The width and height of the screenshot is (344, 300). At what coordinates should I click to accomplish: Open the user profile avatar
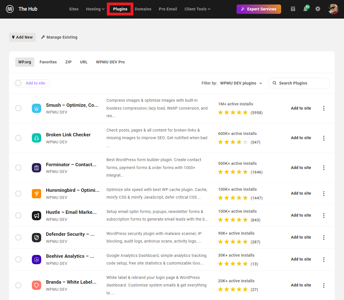[x=333, y=9]
